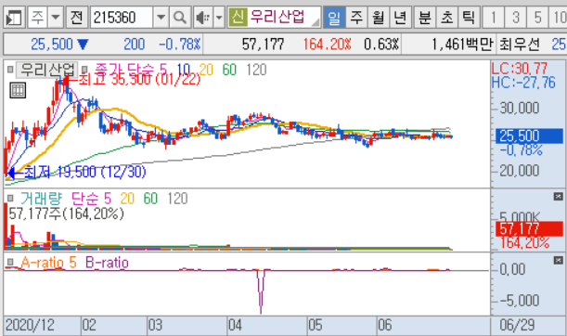The image size is (567, 336).
Task: Switch to the 분 minute chart tab
Action: pos(425,17)
